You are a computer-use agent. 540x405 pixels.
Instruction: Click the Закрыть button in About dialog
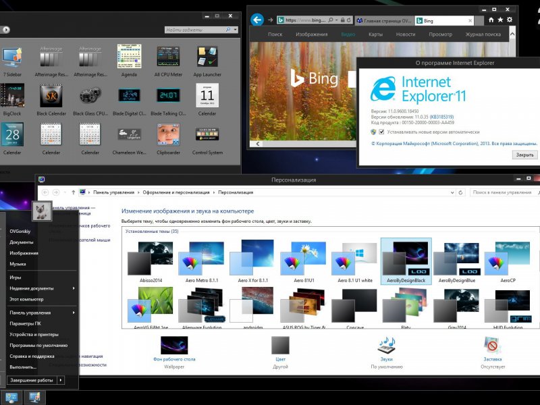(524, 155)
